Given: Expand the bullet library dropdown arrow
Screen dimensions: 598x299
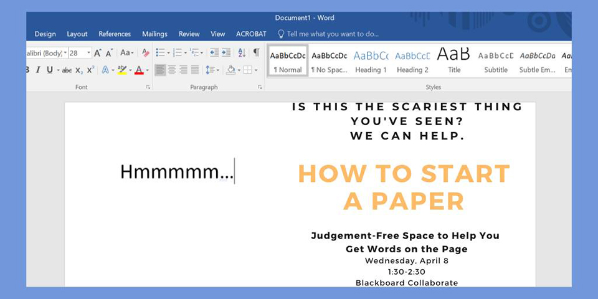Looking at the screenshot, I should point(168,53).
